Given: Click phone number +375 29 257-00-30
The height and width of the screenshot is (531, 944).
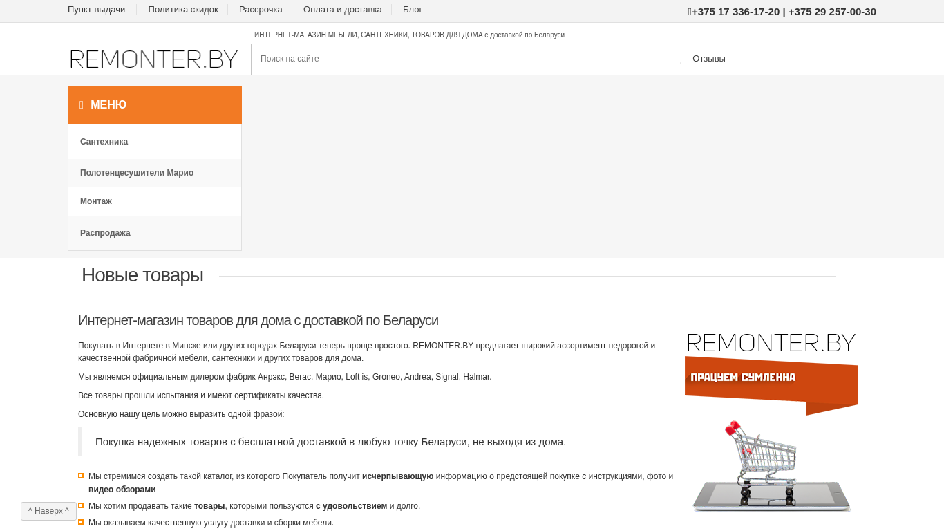Looking at the screenshot, I should (832, 12).
